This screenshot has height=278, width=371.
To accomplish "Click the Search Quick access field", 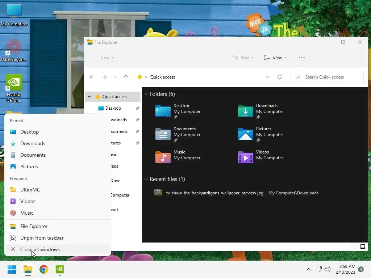I will tap(327, 77).
